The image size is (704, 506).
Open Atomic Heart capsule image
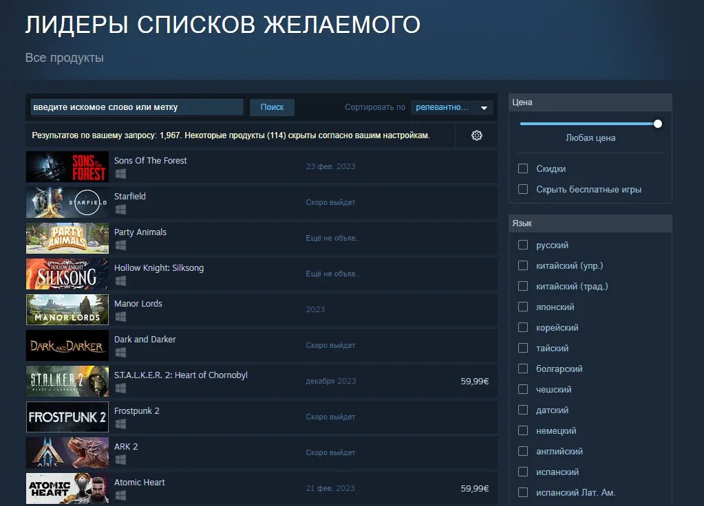pos(67,489)
